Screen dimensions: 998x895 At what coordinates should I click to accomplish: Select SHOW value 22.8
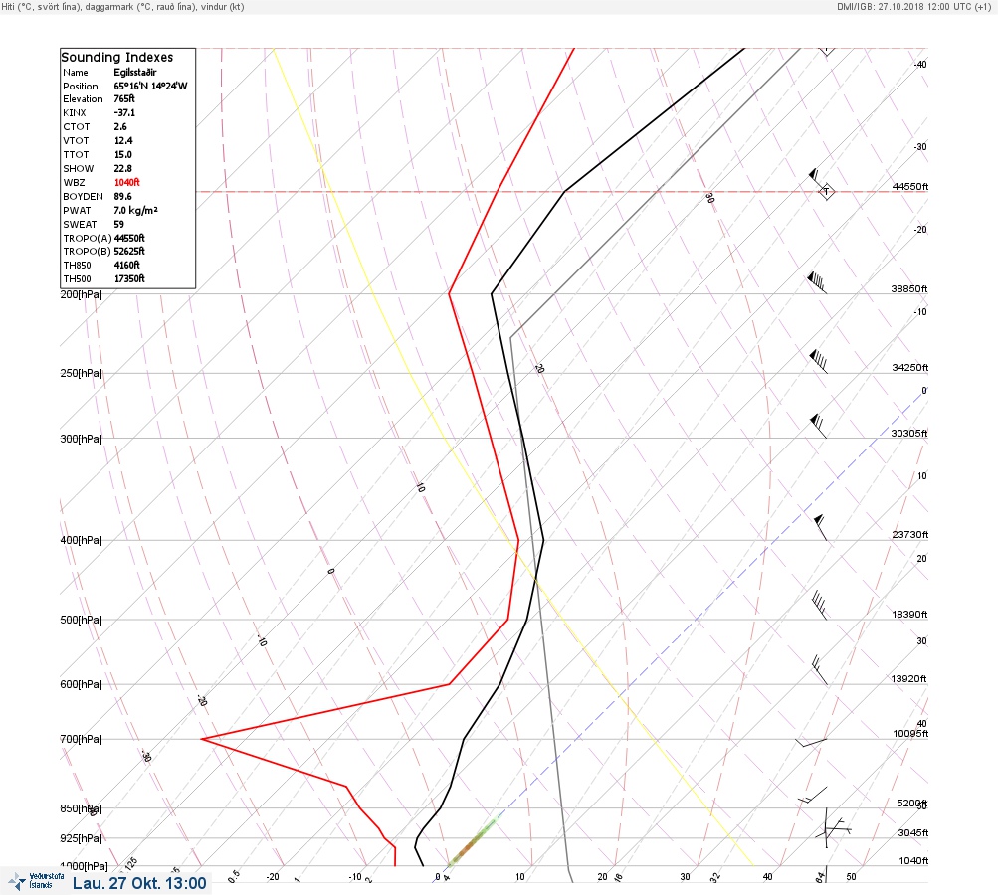tap(122, 169)
